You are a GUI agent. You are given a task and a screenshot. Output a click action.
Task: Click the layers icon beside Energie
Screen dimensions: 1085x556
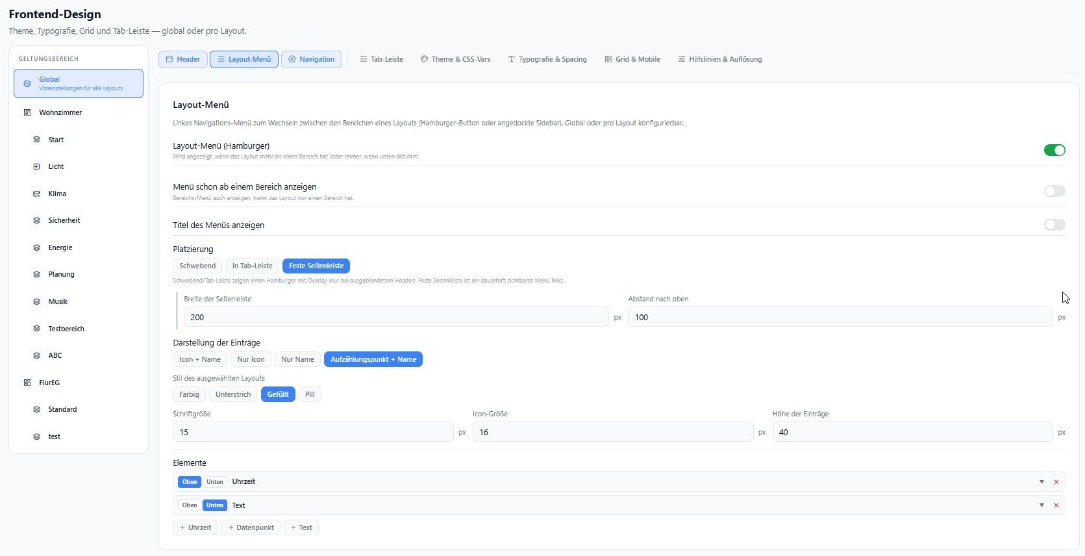coord(36,247)
